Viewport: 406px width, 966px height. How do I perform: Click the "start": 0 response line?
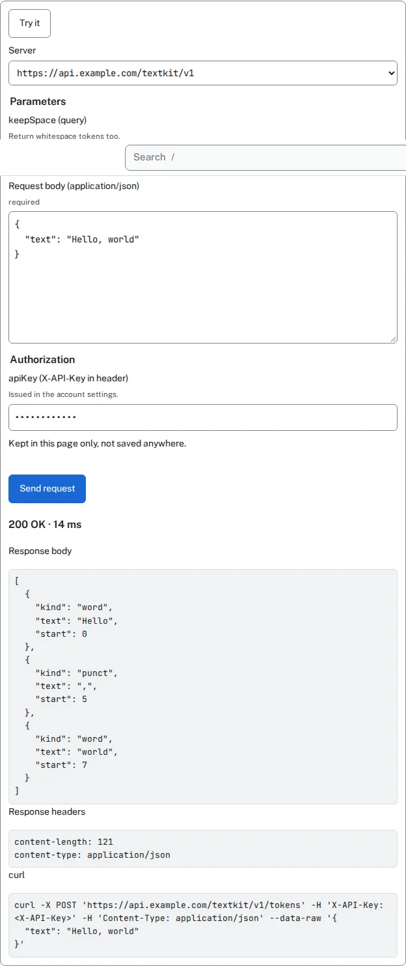[x=61, y=634]
